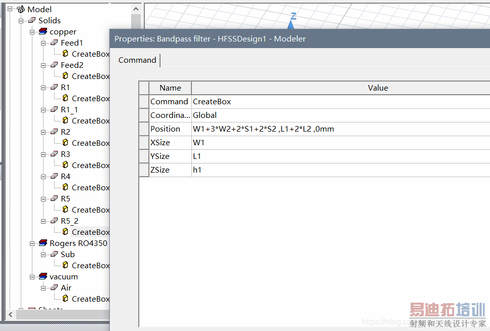Click CreateBox cube icon under Feed2
The image size is (490, 331).
click(x=65, y=75)
